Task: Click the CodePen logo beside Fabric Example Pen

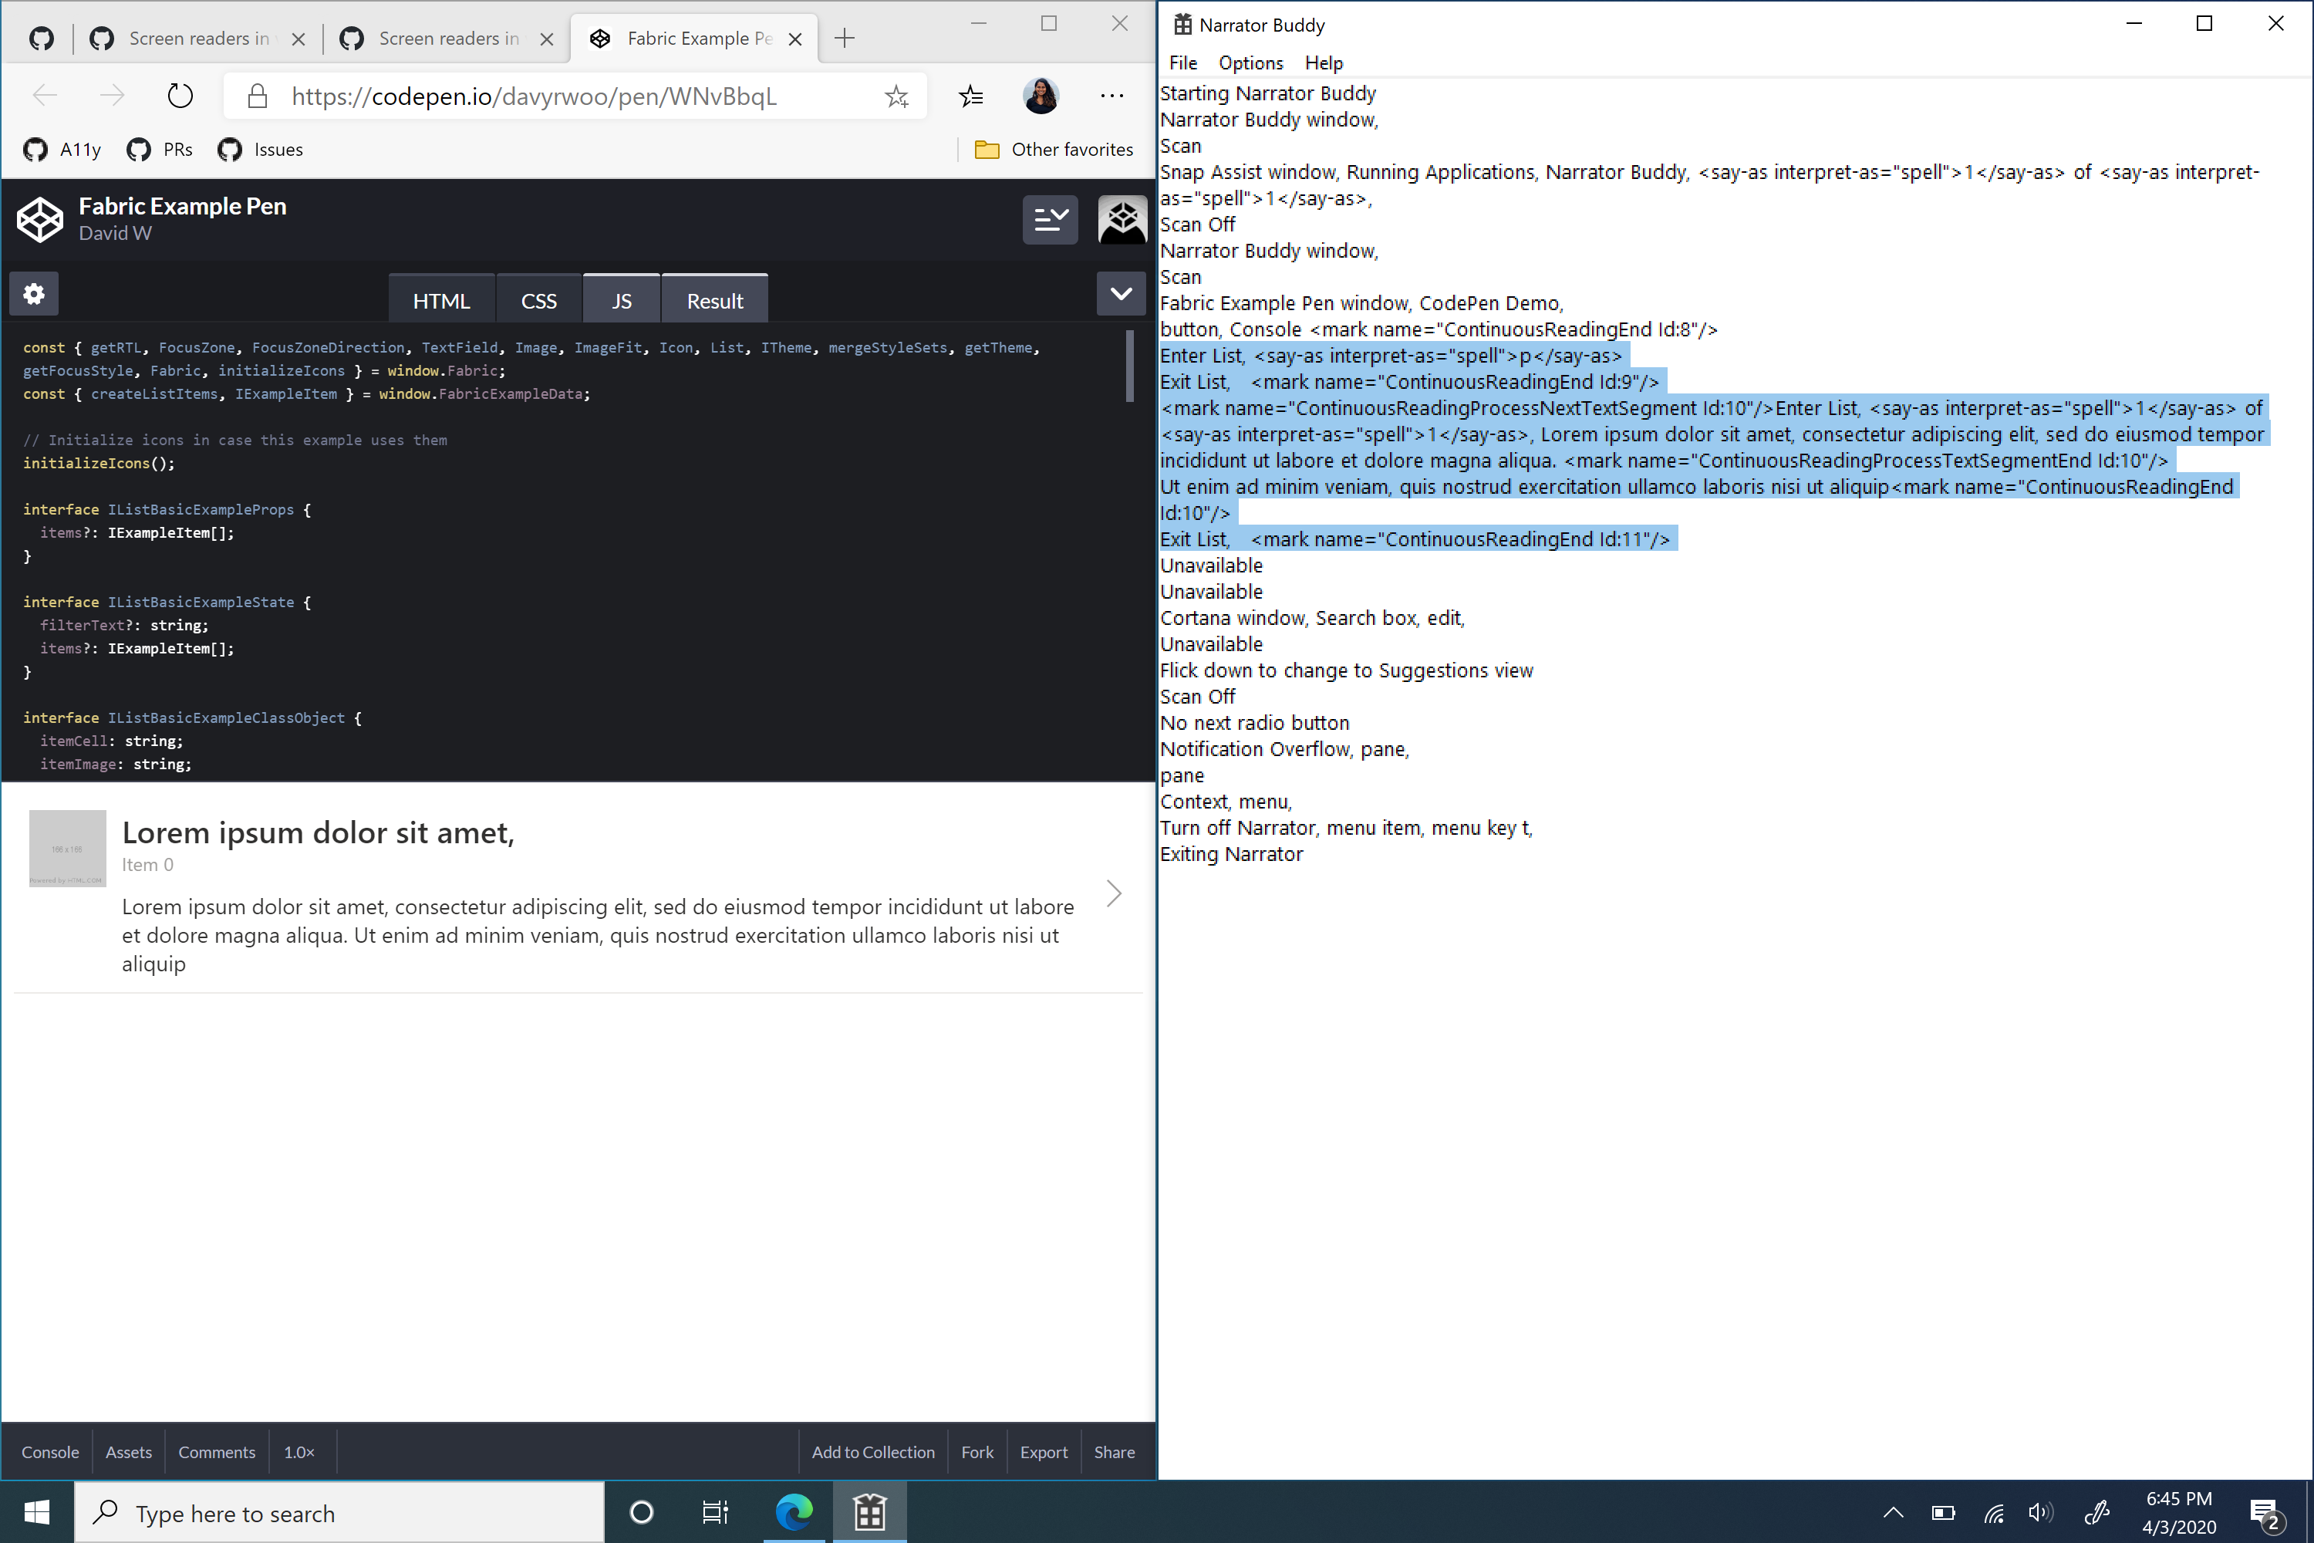Action: coord(40,218)
